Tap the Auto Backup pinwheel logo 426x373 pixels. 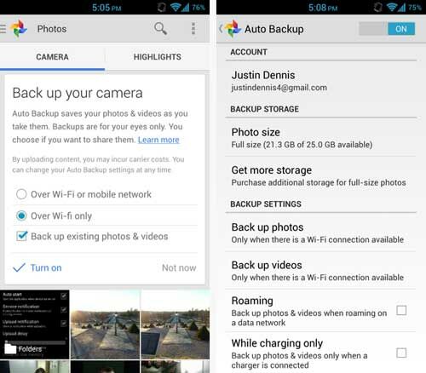click(233, 29)
